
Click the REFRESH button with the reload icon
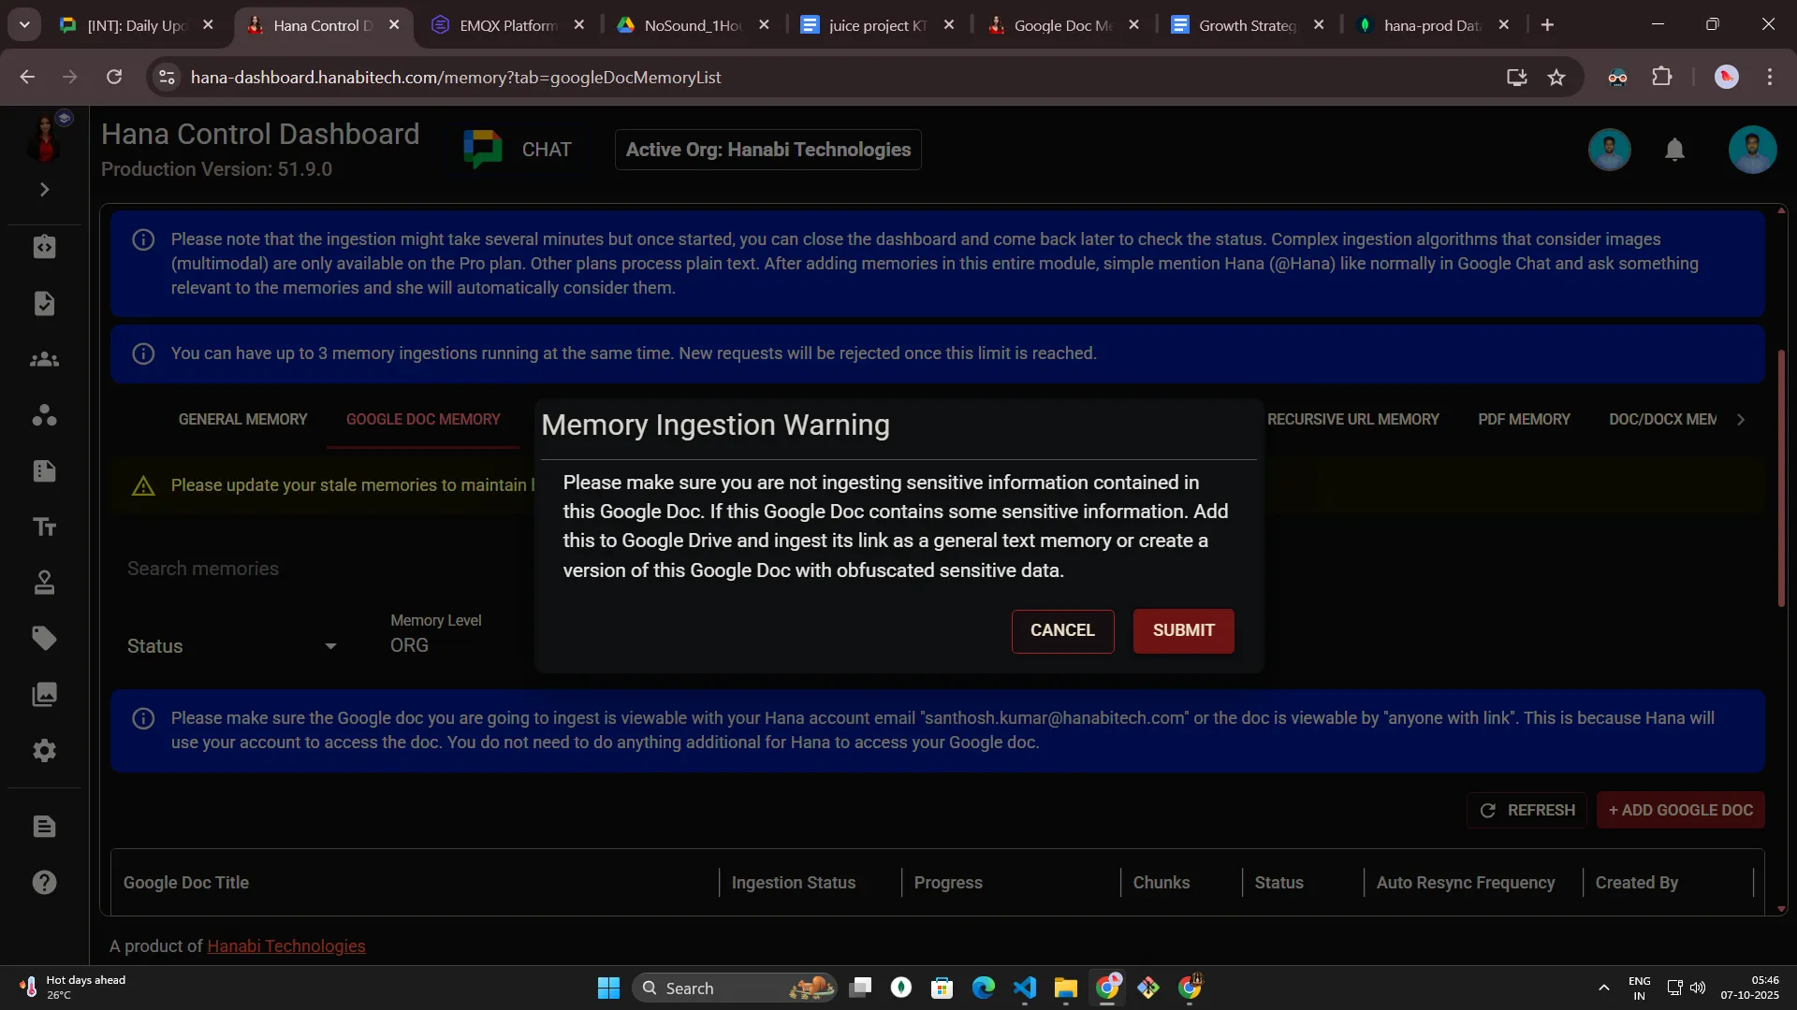pyautogui.click(x=1527, y=810)
